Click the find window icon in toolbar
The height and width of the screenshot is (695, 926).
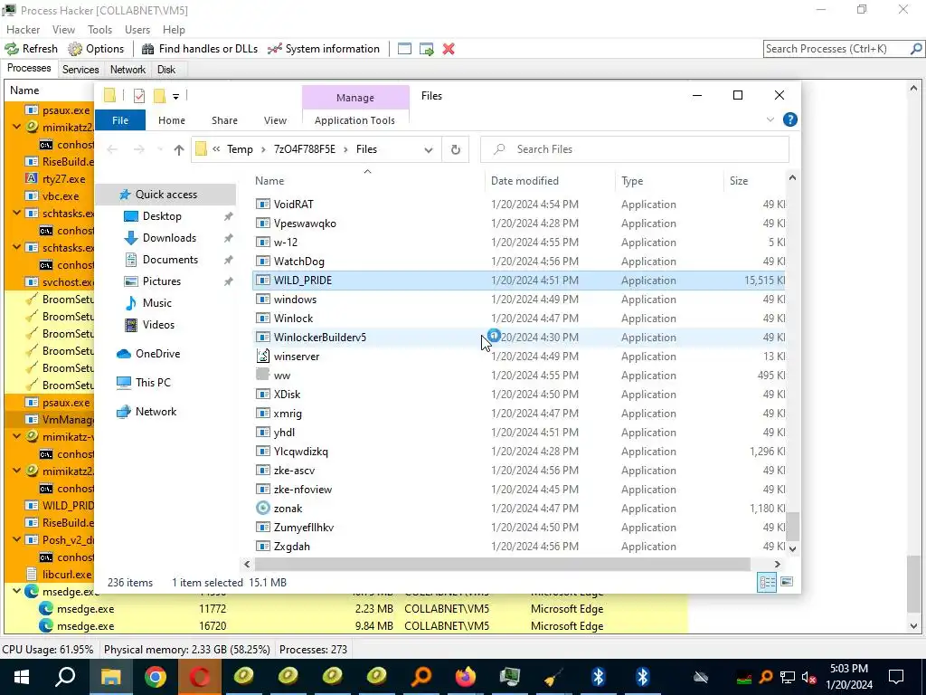pos(404,49)
